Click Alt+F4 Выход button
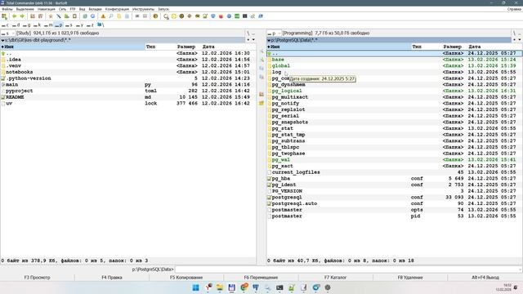Image resolution: width=523 pixels, height=294 pixels. click(485, 278)
